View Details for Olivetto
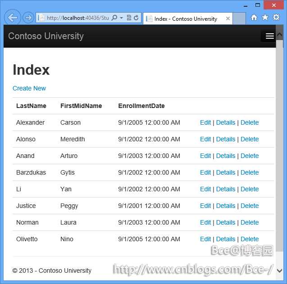 click(x=225, y=239)
